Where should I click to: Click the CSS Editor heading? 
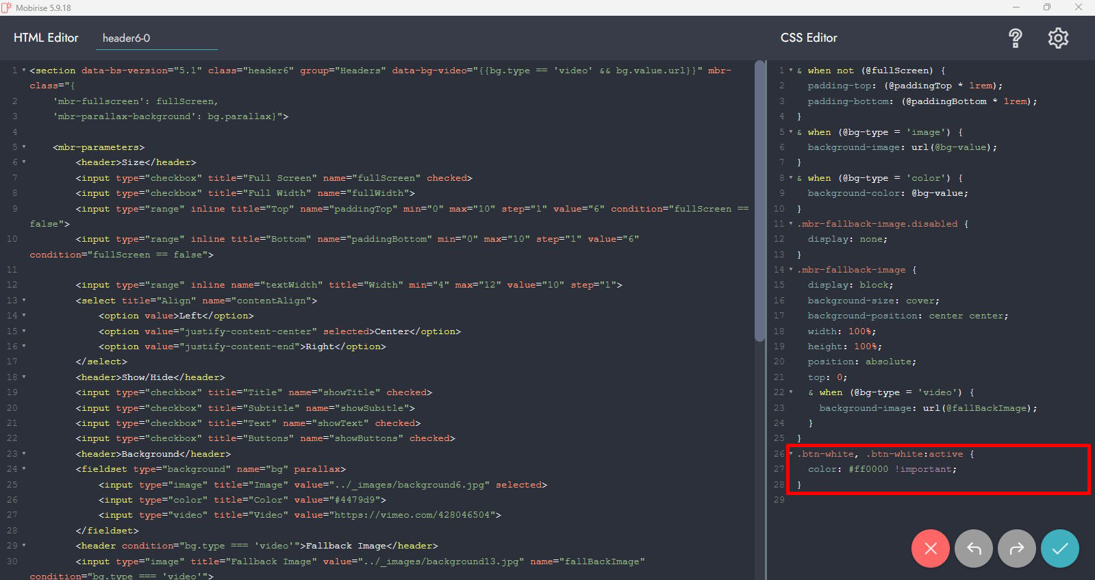808,38
